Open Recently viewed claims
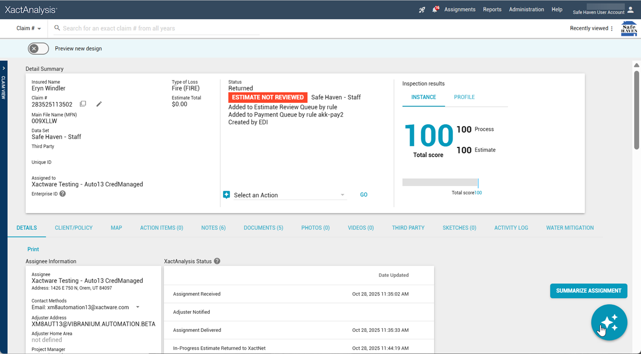The image size is (641, 354). (589, 28)
